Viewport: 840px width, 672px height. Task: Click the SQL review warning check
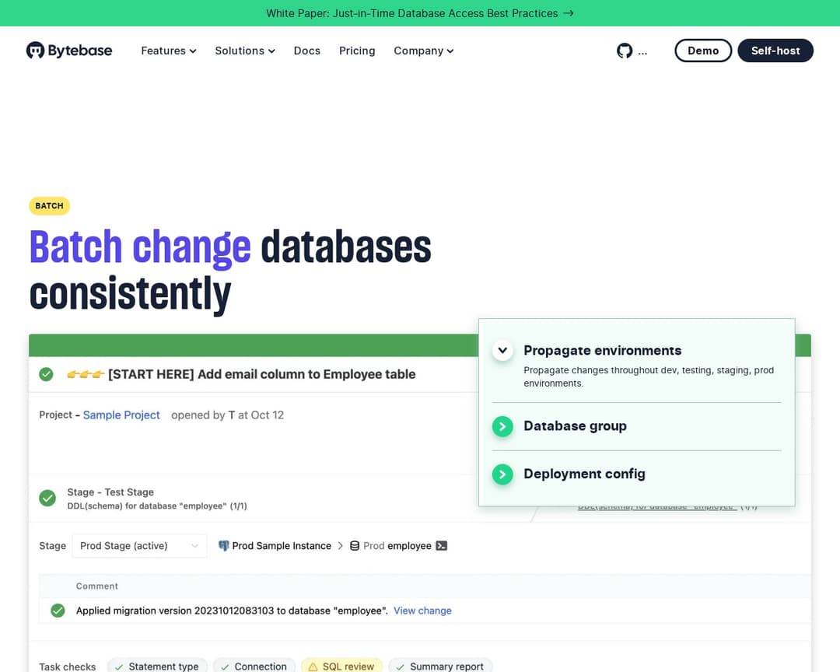[x=341, y=666]
